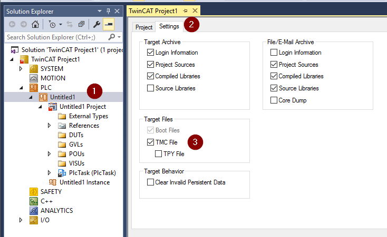Close the Solution Explorer panel

click(117, 11)
